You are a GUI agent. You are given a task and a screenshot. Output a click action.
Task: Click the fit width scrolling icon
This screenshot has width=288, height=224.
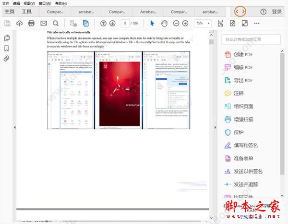coord(220,24)
